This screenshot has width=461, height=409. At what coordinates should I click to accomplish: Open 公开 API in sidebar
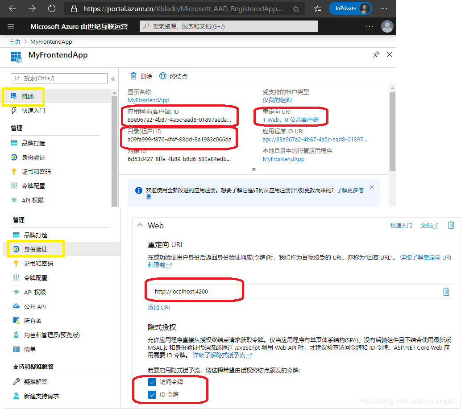30,306
